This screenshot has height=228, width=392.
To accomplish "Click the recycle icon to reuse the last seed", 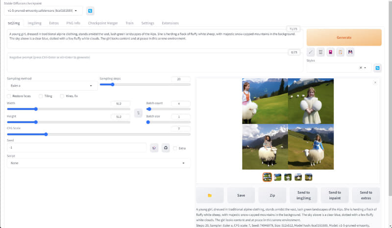I will click(x=166, y=148).
